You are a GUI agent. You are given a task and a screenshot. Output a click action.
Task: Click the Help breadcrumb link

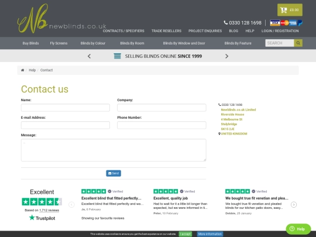coord(32,70)
